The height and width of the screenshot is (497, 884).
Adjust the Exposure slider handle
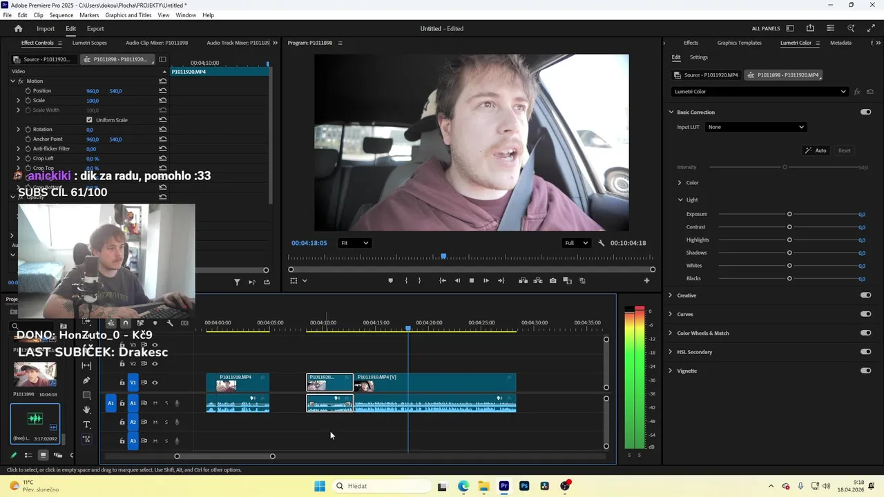pos(789,214)
